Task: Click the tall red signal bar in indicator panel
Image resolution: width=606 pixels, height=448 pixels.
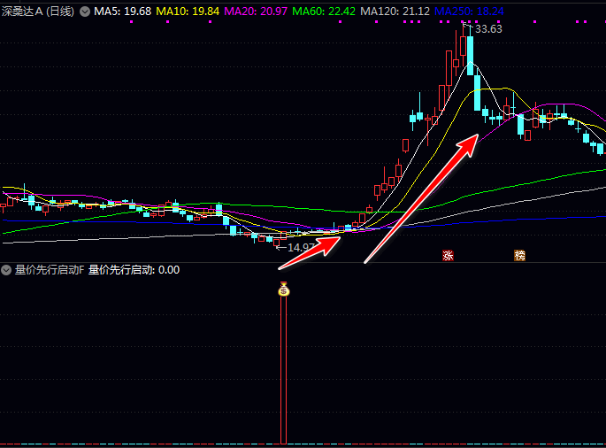Action: coord(283,369)
